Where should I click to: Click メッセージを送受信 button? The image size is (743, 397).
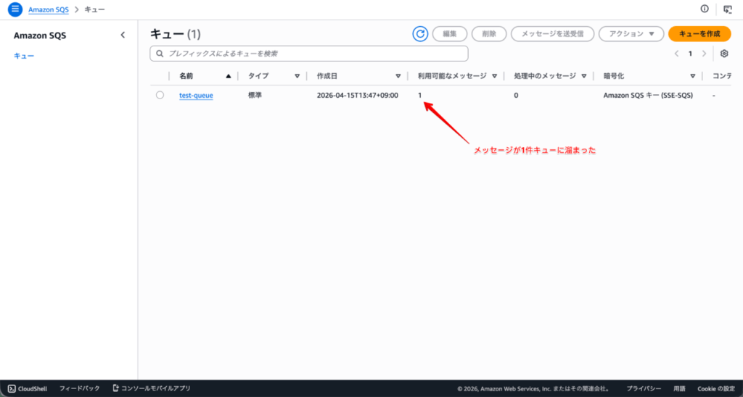(552, 34)
